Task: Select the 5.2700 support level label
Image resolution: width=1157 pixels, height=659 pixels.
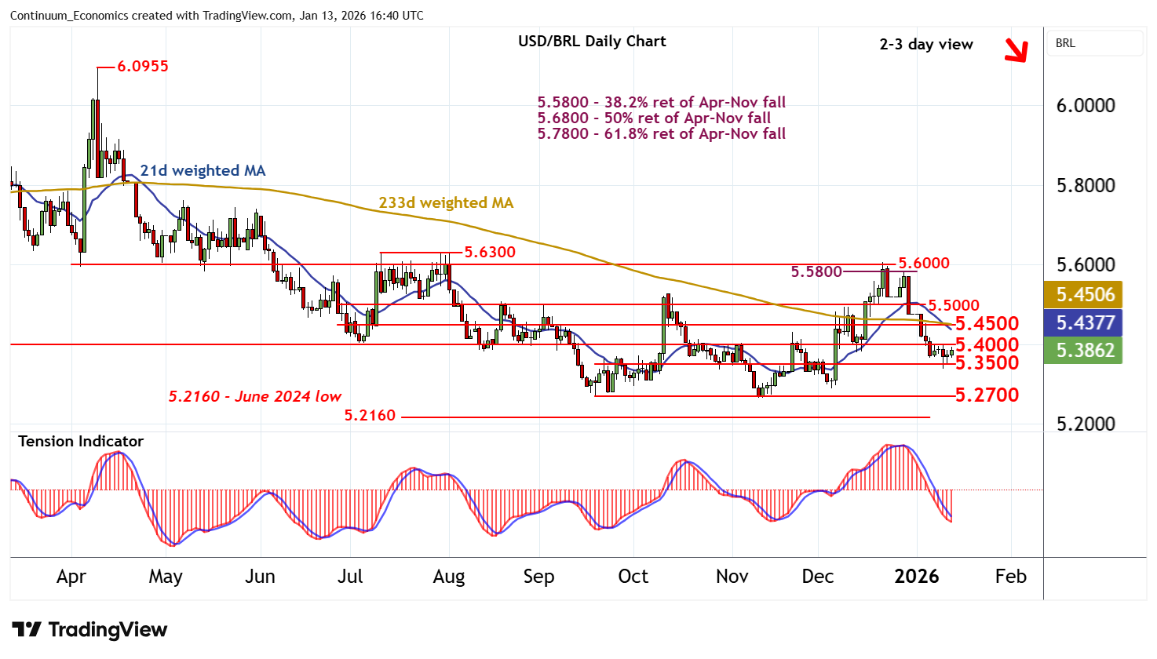Action: (x=987, y=395)
